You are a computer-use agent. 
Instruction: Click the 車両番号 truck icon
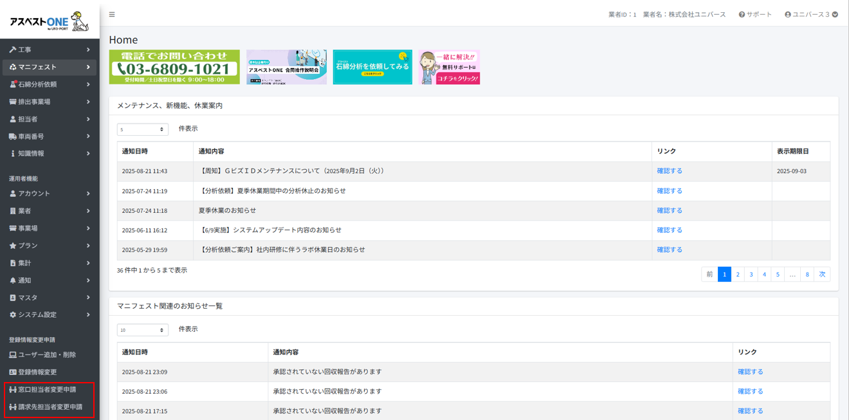12,136
